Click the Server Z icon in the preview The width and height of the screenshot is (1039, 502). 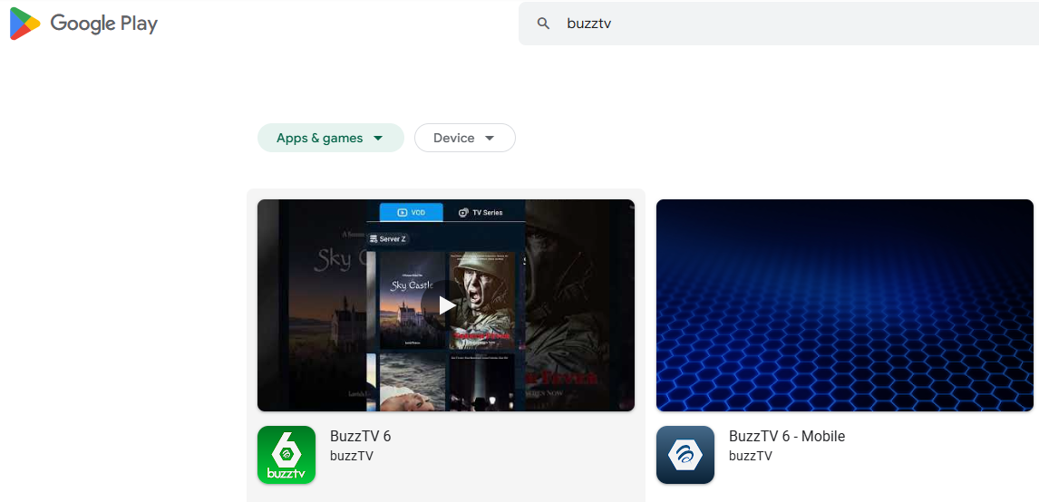[374, 239]
